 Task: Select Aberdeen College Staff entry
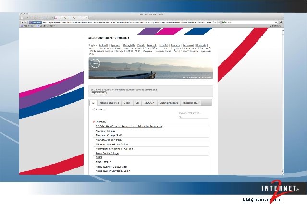click(x=109, y=135)
